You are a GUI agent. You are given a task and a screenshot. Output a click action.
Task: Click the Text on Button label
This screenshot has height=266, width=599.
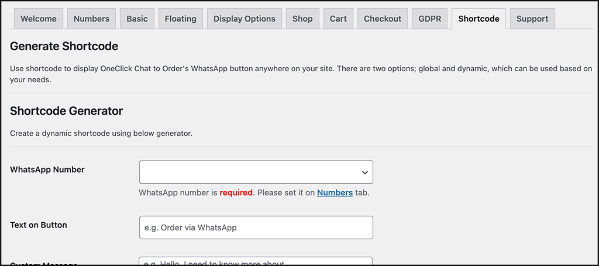(x=39, y=225)
